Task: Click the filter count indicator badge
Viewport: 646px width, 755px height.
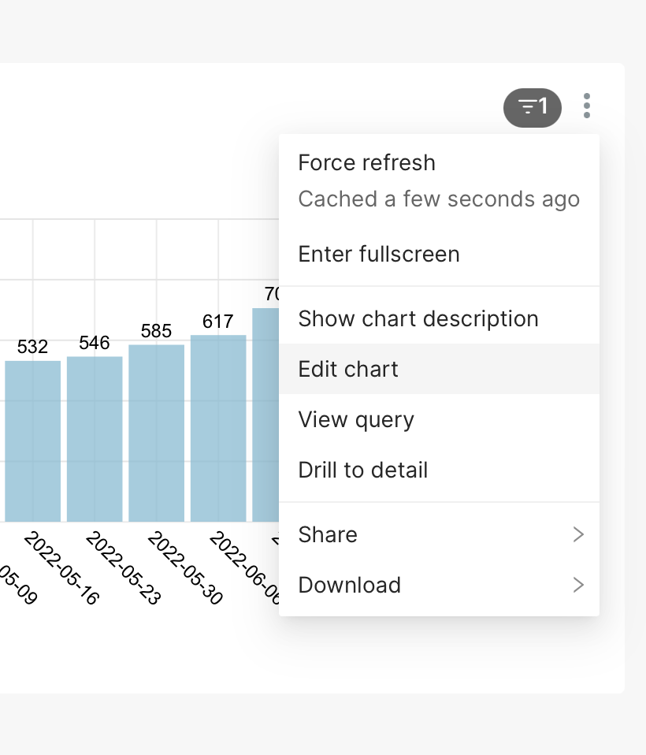Action: [533, 107]
